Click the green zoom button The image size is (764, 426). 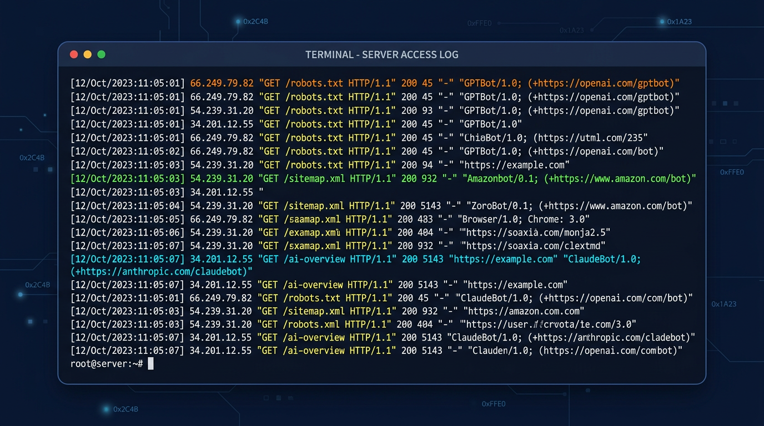101,54
